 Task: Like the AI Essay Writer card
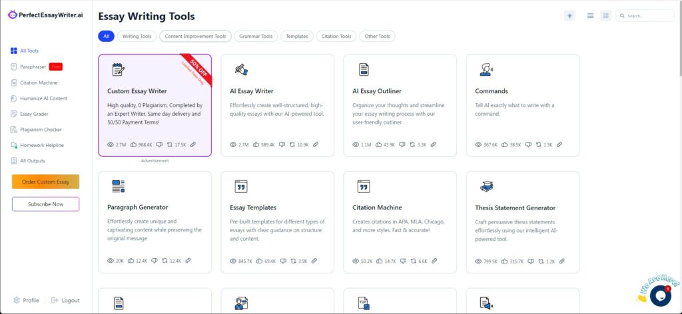256,144
